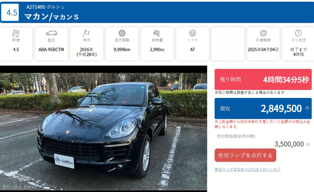Click the 引渡期限 clock icon
The width and height of the screenshot is (314, 192).
click(263, 33)
